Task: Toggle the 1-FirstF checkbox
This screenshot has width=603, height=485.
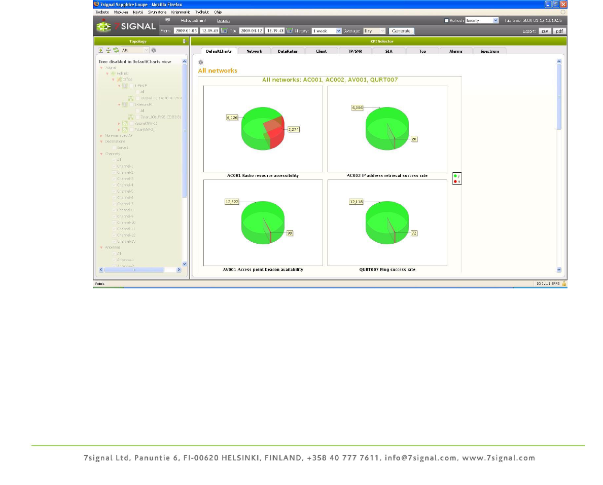Action: click(x=131, y=86)
